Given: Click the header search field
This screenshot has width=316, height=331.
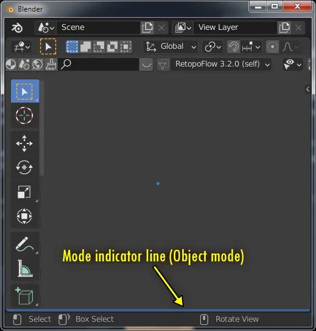Looking at the screenshot, I should click(98, 64).
